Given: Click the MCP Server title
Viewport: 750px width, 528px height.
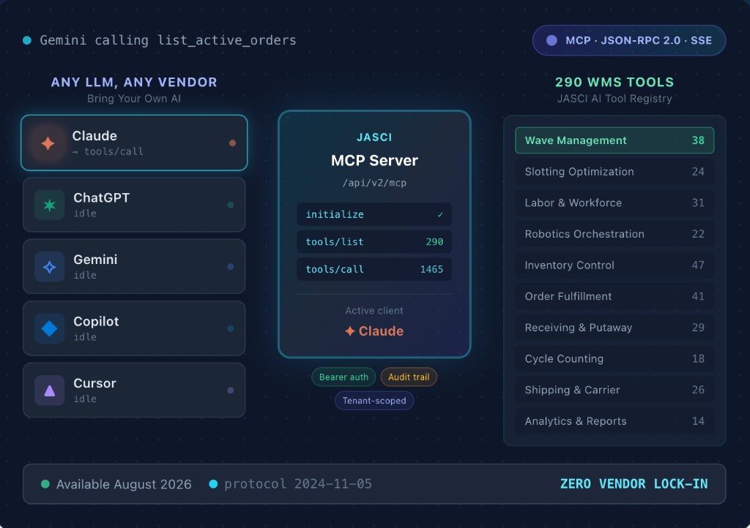Looking at the screenshot, I should 374,160.
